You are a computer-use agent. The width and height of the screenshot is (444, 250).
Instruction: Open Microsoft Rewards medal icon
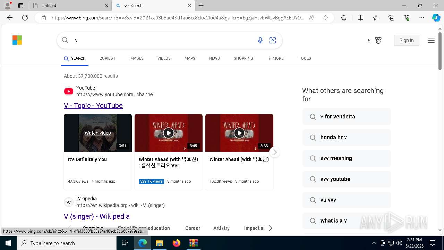(378, 41)
